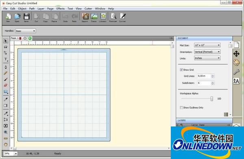Select the Brush tool in toolbox
The width and height of the screenshot is (244, 159).
pyautogui.click(x=6, y=79)
